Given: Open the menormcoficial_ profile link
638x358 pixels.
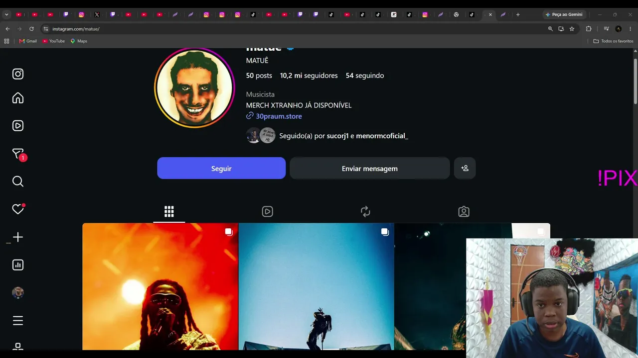Looking at the screenshot, I should [x=382, y=136].
